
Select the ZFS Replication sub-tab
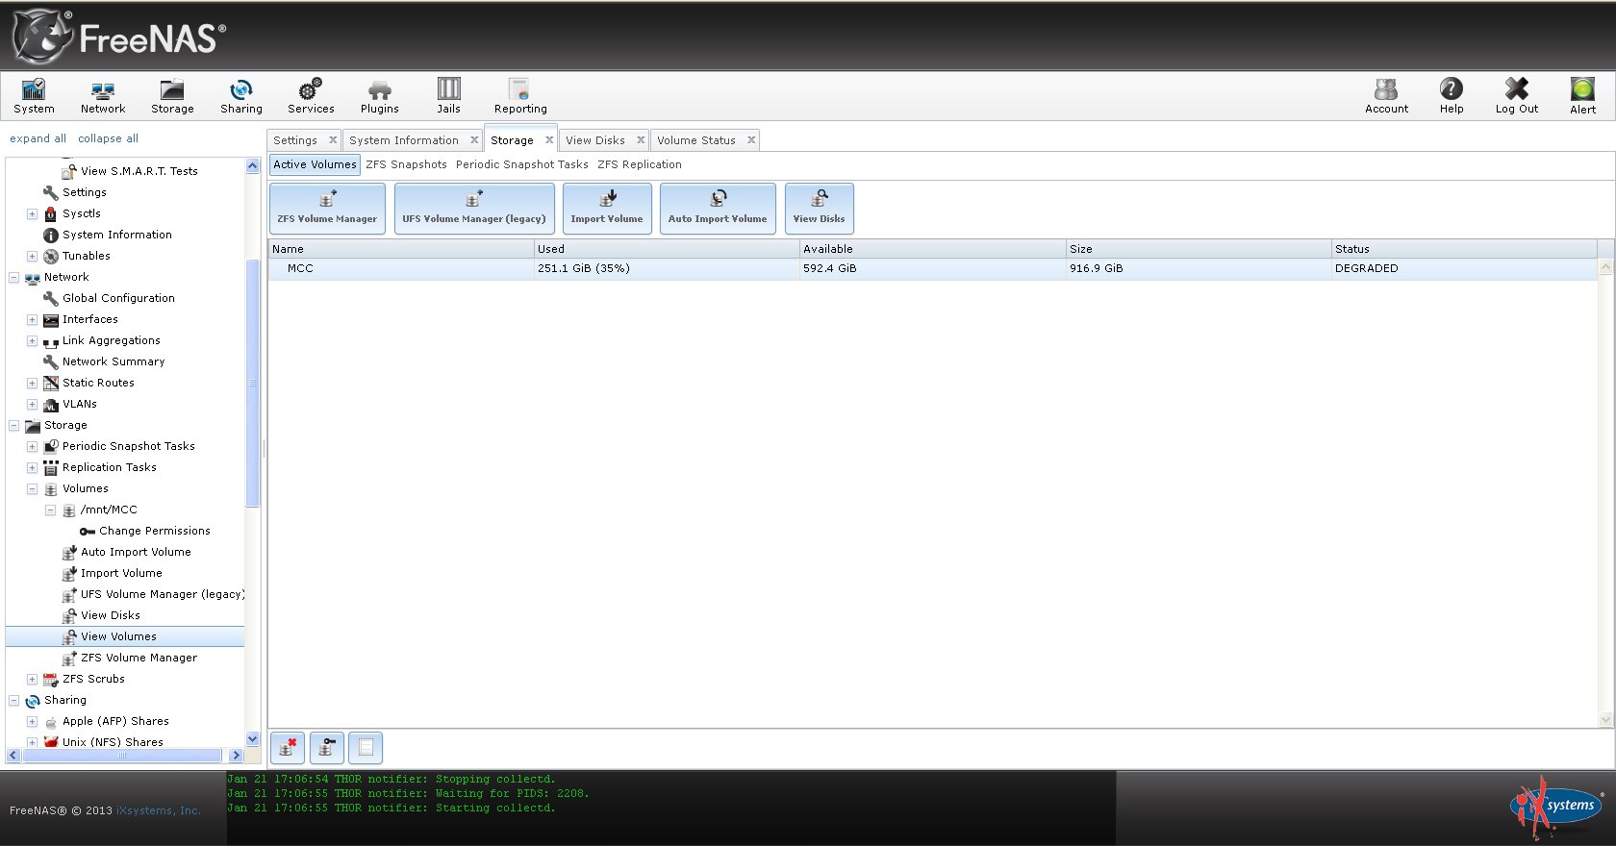tap(640, 164)
